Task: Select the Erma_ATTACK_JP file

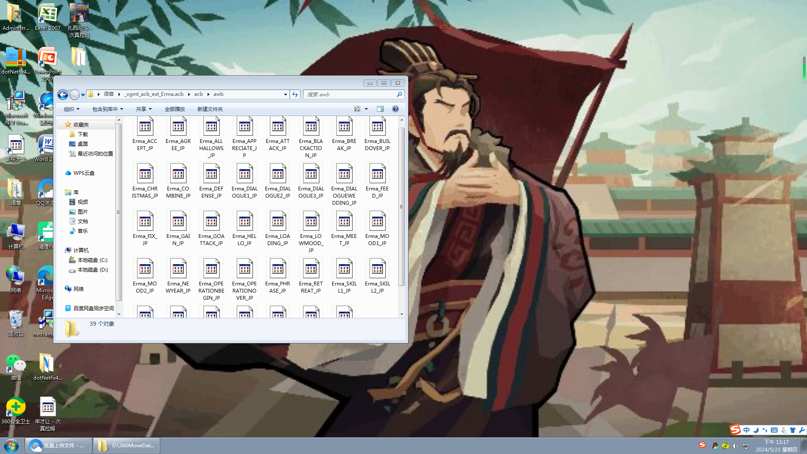Action: point(278,134)
